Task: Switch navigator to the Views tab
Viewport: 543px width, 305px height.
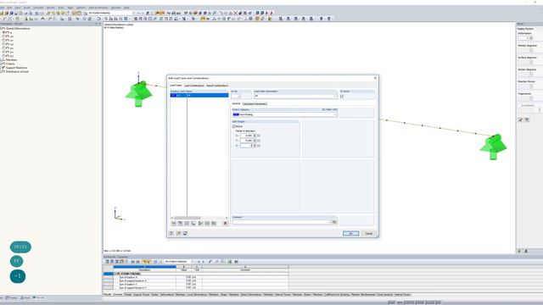Action: [25, 297]
